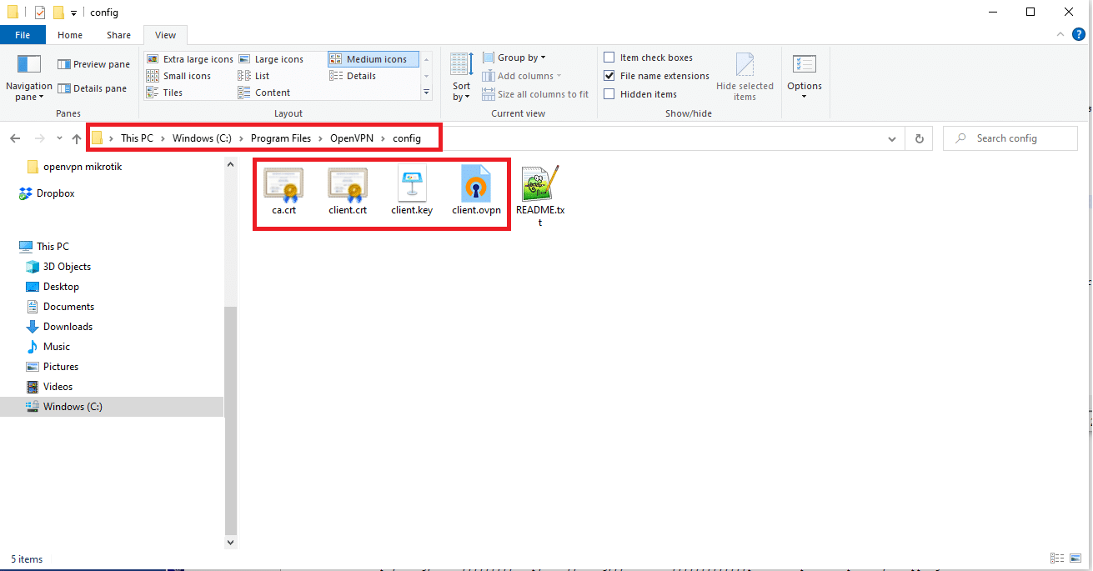Viewport: 1093px width, 571px height.
Task: Switch to the Share ribbon tab
Action: click(118, 35)
